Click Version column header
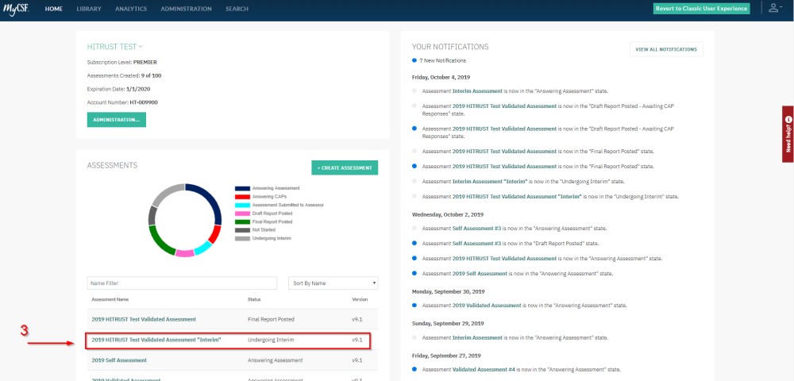Viewport: 794px width, 381px height. point(360,299)
